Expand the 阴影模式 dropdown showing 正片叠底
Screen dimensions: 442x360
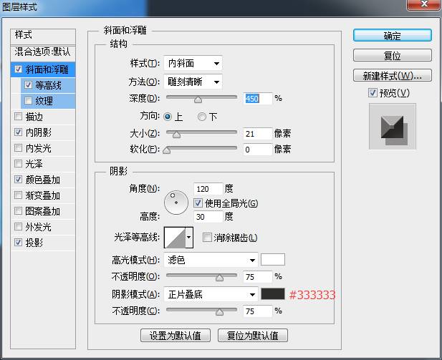click(x=211, y=294)
